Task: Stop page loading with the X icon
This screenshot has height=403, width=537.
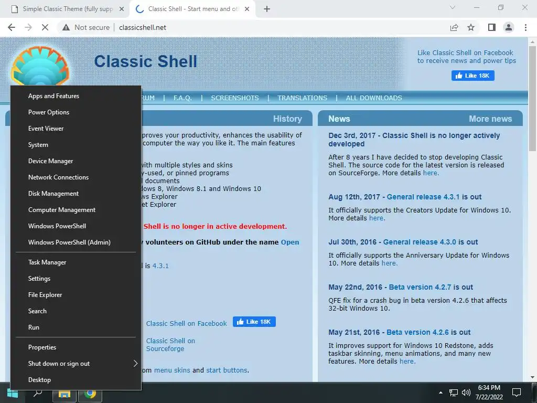Action: (x=45, y=27)
